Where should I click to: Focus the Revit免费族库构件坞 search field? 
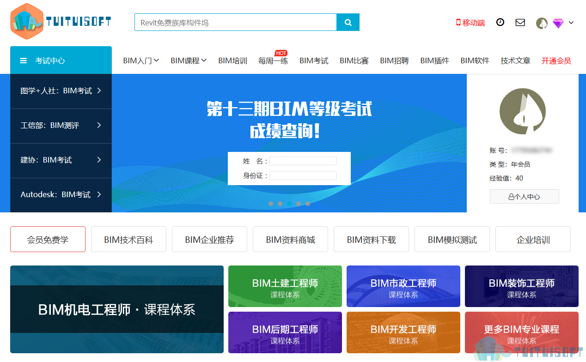(236, 22)
